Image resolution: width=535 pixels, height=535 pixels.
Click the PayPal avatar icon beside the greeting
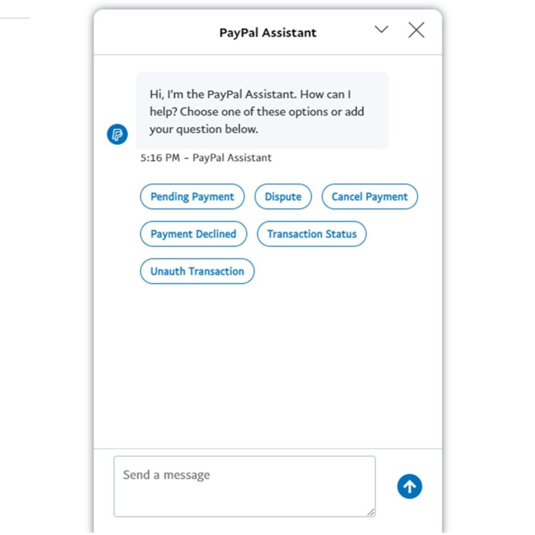pos(118,134)
